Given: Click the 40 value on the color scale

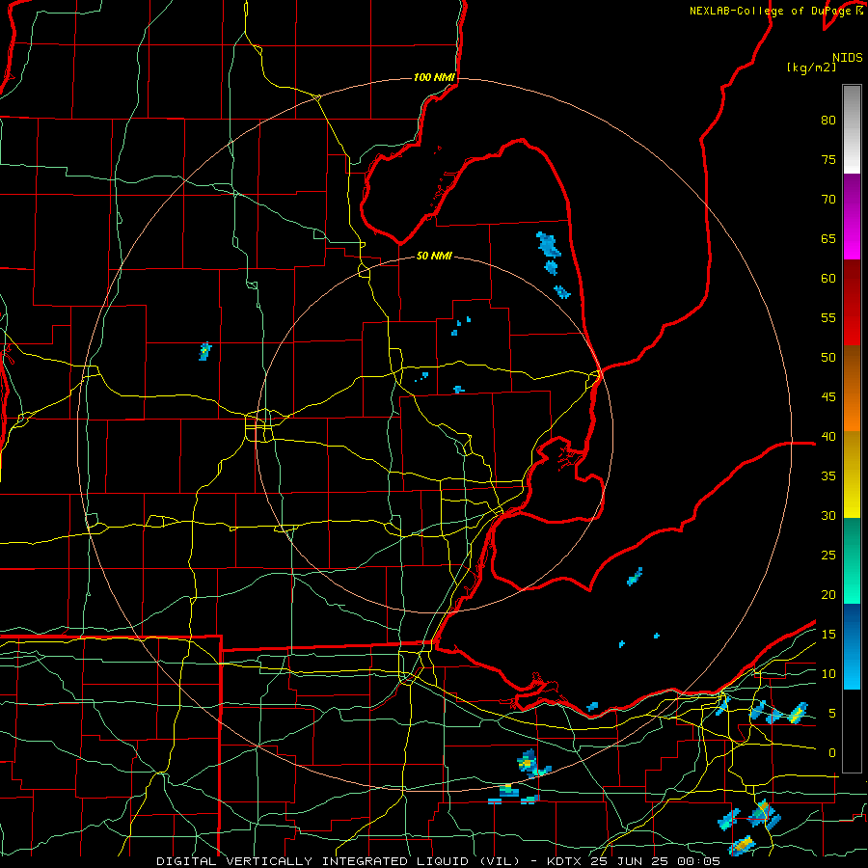Looking at the screenshot, I should coord(828,437).
